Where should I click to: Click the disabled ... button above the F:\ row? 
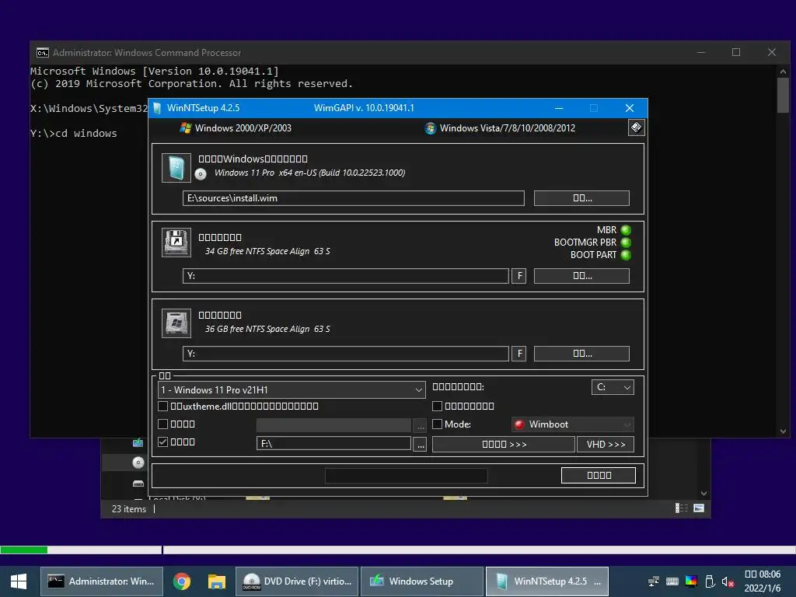click(x=421, y=426)
